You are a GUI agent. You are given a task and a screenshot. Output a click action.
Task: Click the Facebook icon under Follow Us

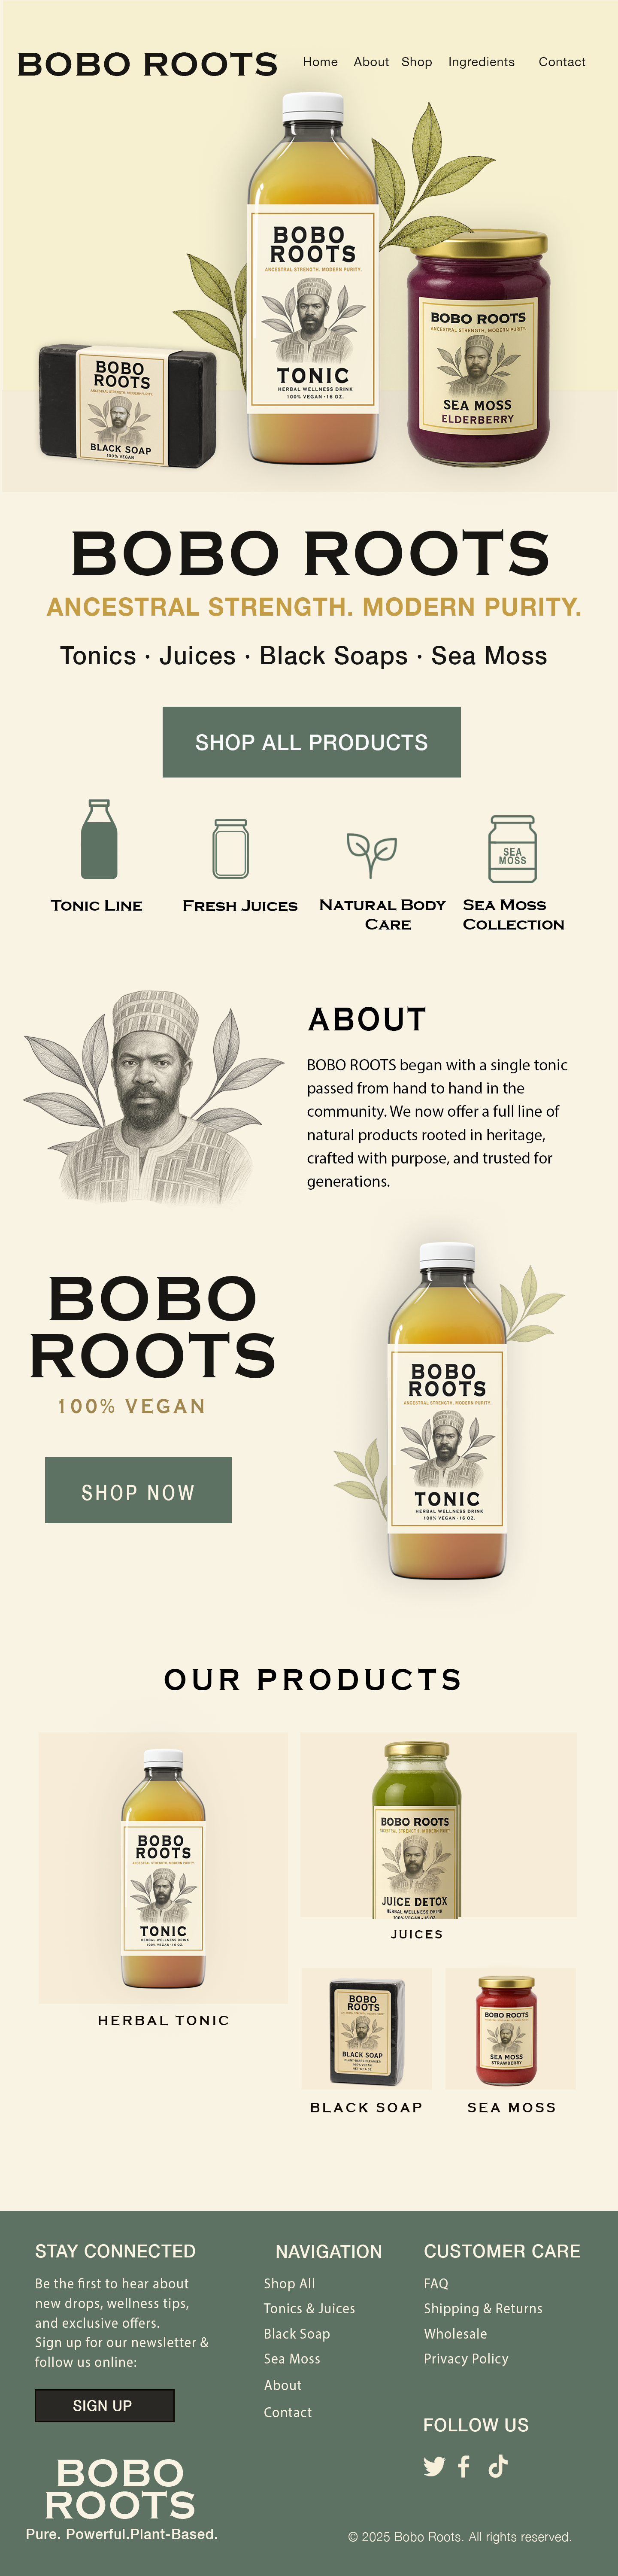(x=464, y=2466)
